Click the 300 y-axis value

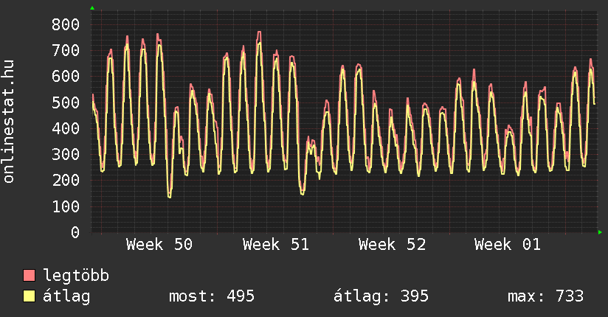65,155
